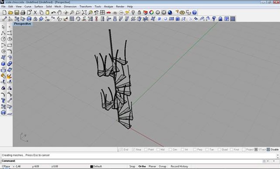The width and height of the screenshot is (280, 169).
Task: Activate Zoom Extents in the toolbar
Action: 84,13
